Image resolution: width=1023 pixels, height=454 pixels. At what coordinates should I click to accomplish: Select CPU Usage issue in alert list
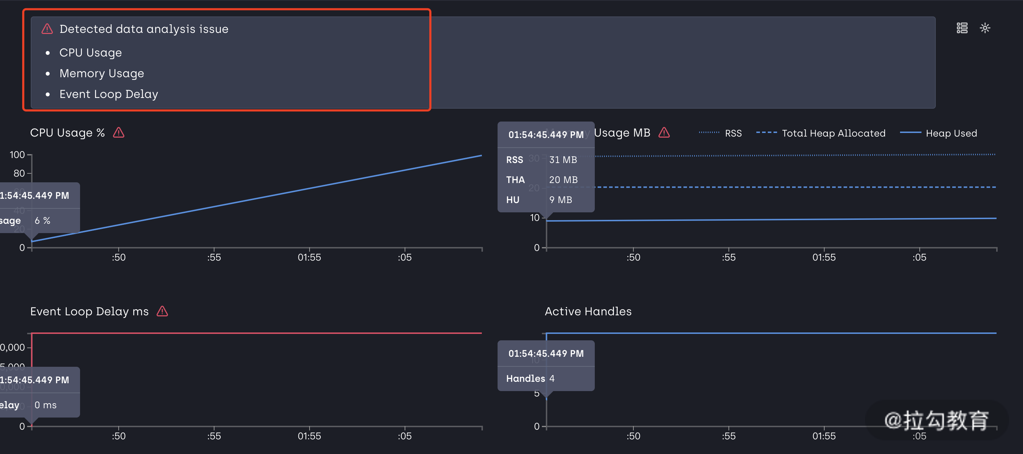pyautogui.click(x=90, y=53)
